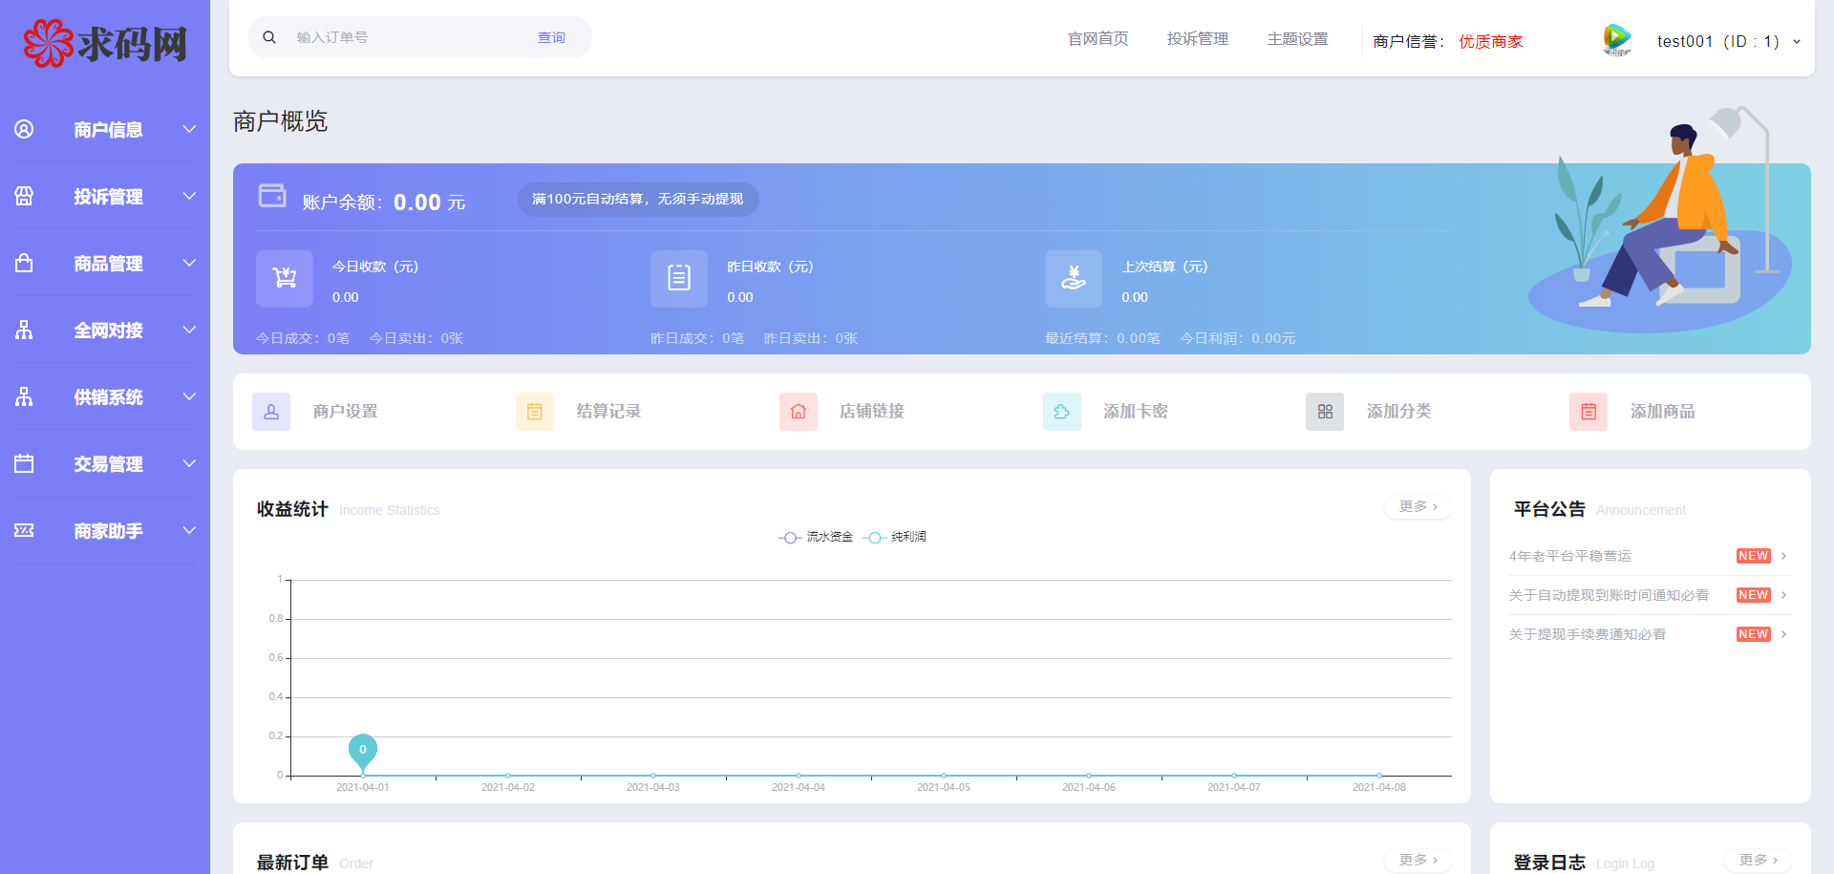Open announcement 关于自动提现到账时间通知必看
Image resolution: width=1834 pixels, height=874 pixels.
1609,595
